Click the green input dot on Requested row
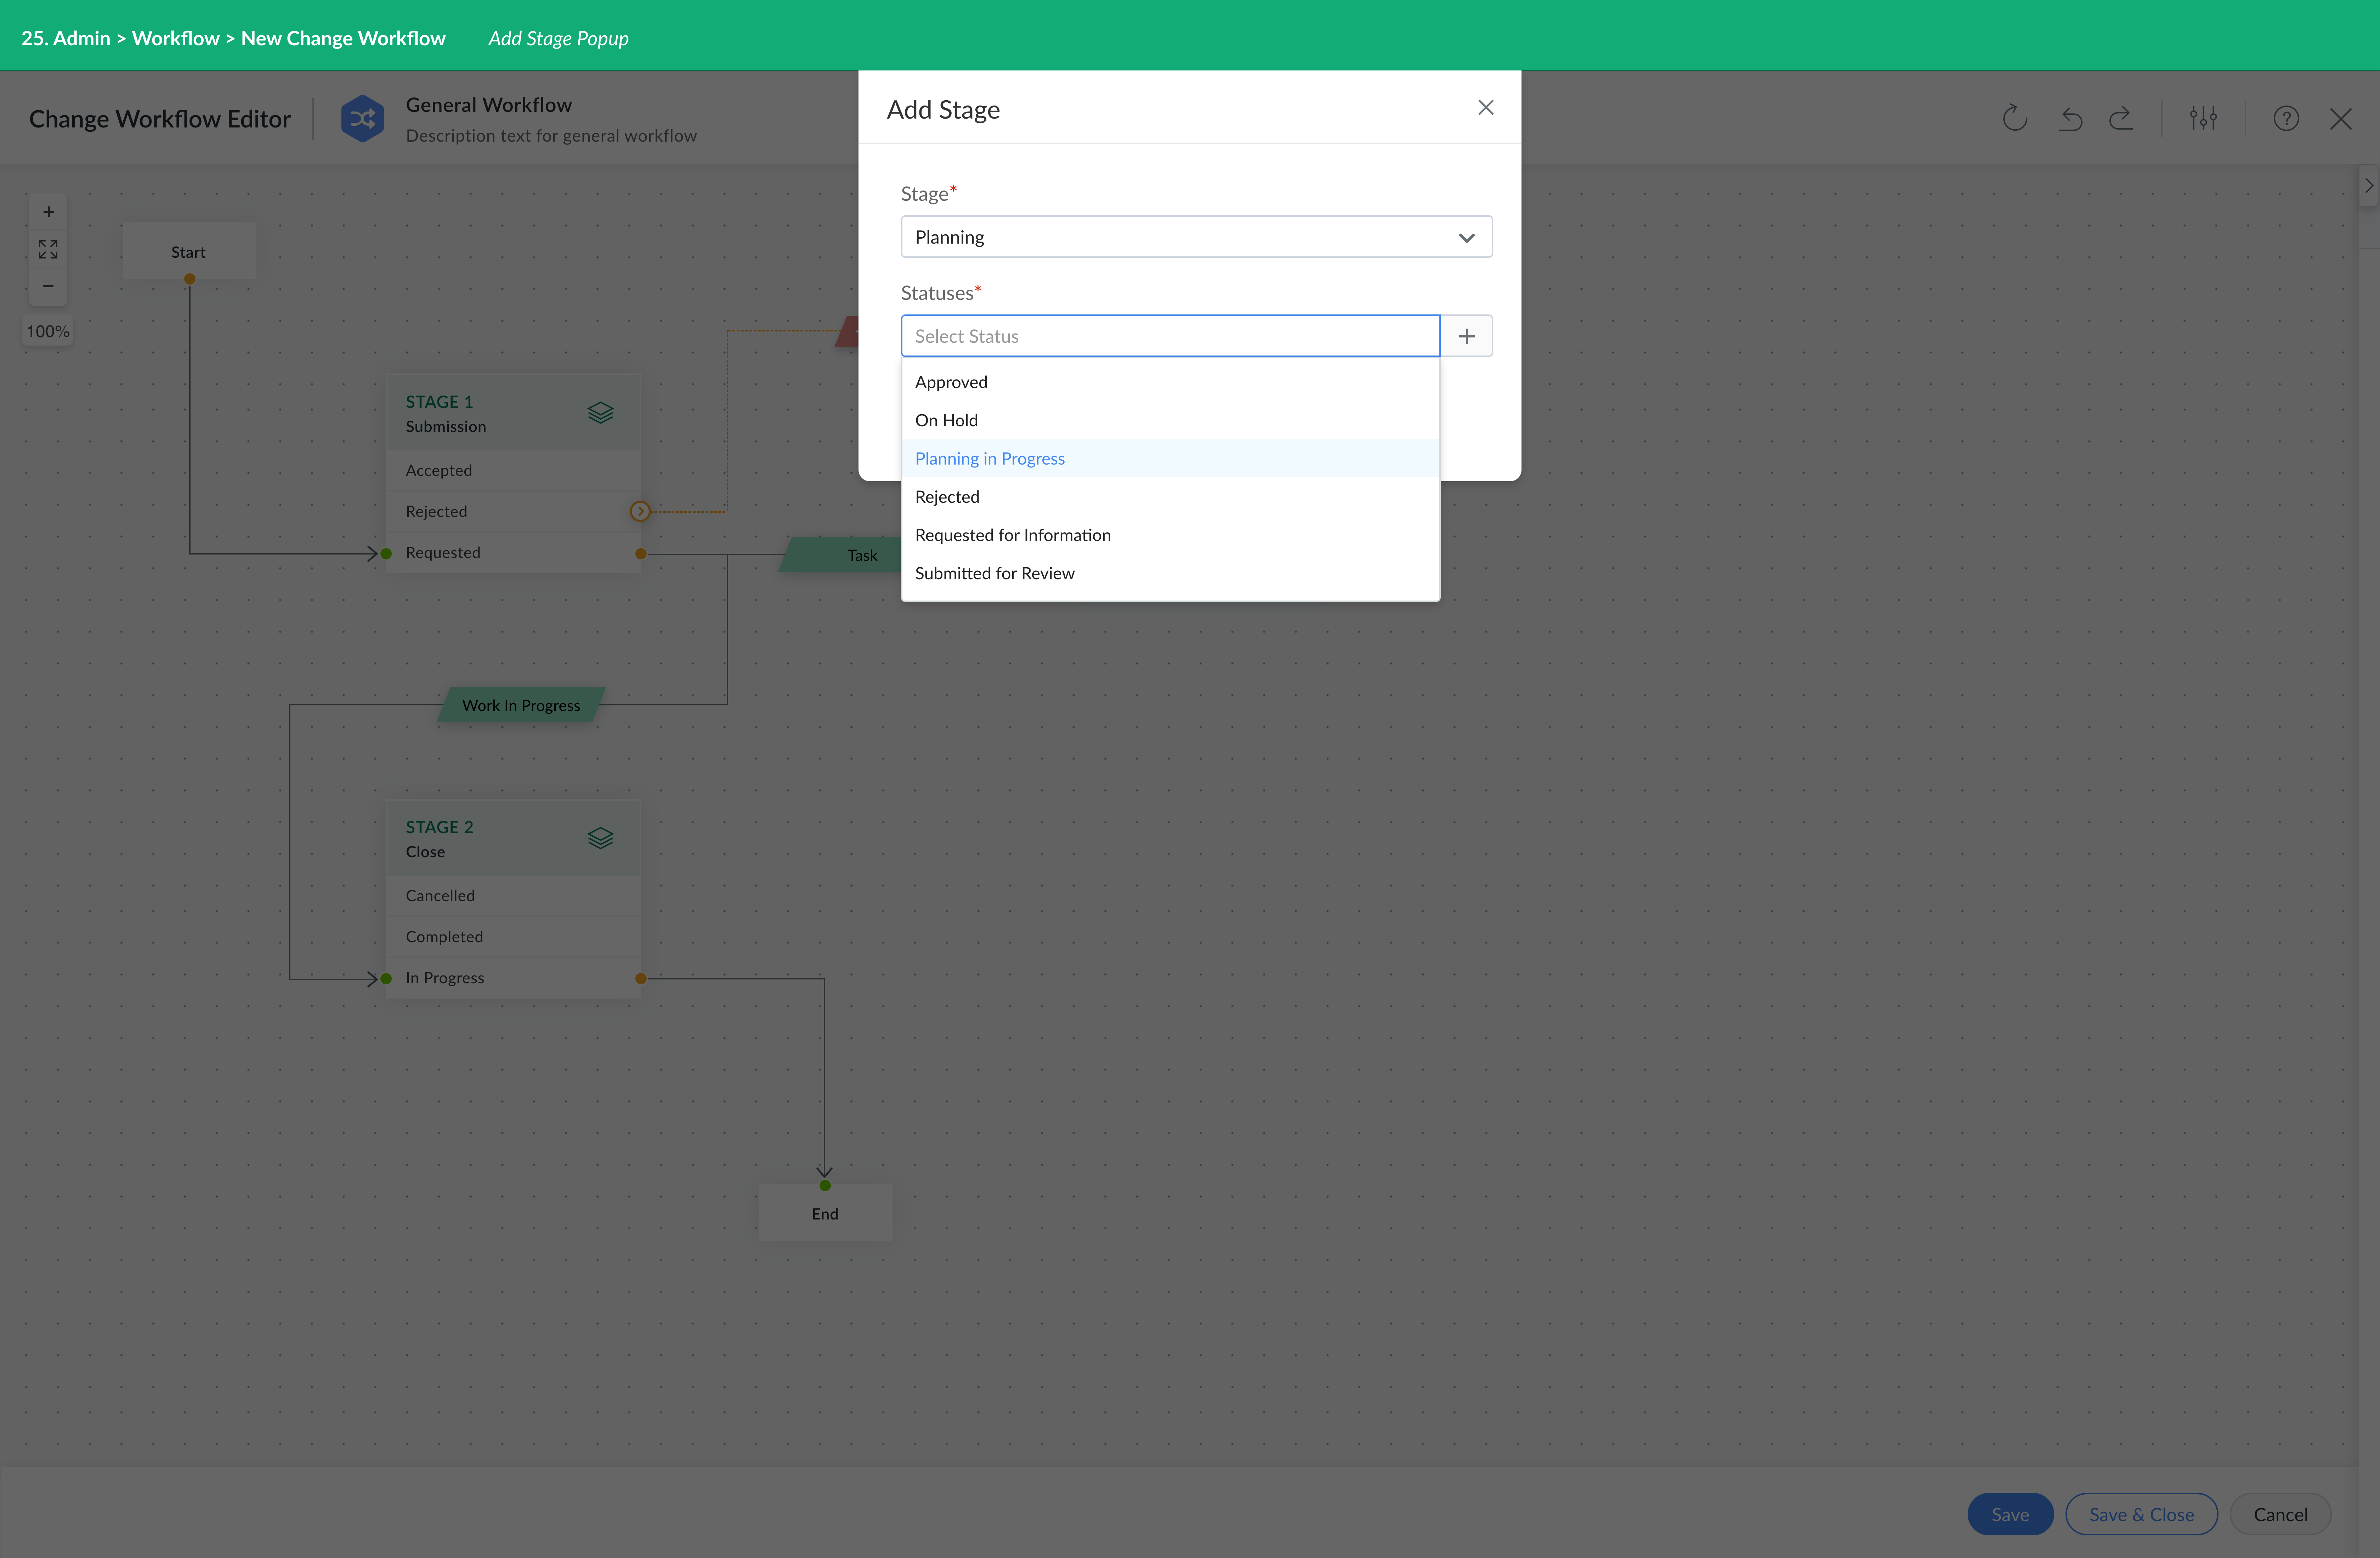This screenshot has width=2380, height=1558. [386, 554]
